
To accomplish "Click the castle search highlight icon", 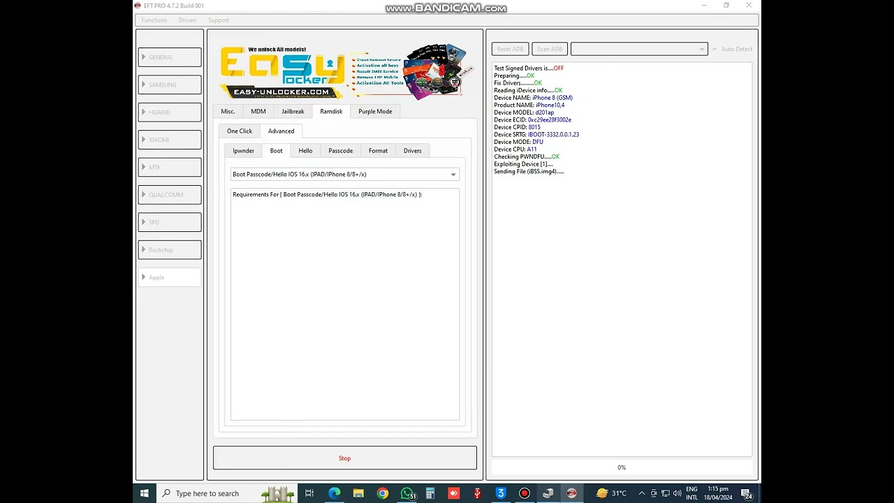I will click(x=278, y=493).
